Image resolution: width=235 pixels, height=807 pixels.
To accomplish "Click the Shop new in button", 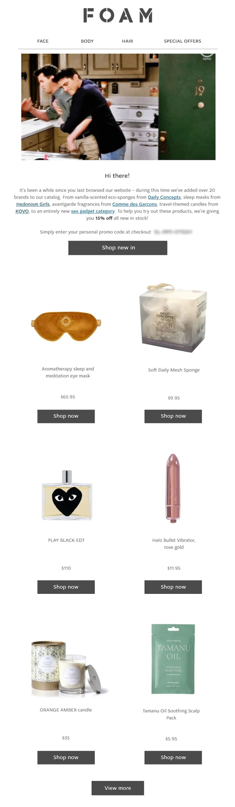I will tap(118, 248).
